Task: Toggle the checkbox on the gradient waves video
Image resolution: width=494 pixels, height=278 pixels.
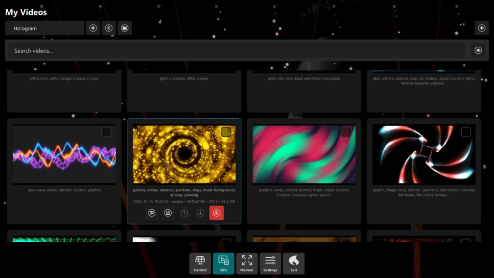Action: 345,132
